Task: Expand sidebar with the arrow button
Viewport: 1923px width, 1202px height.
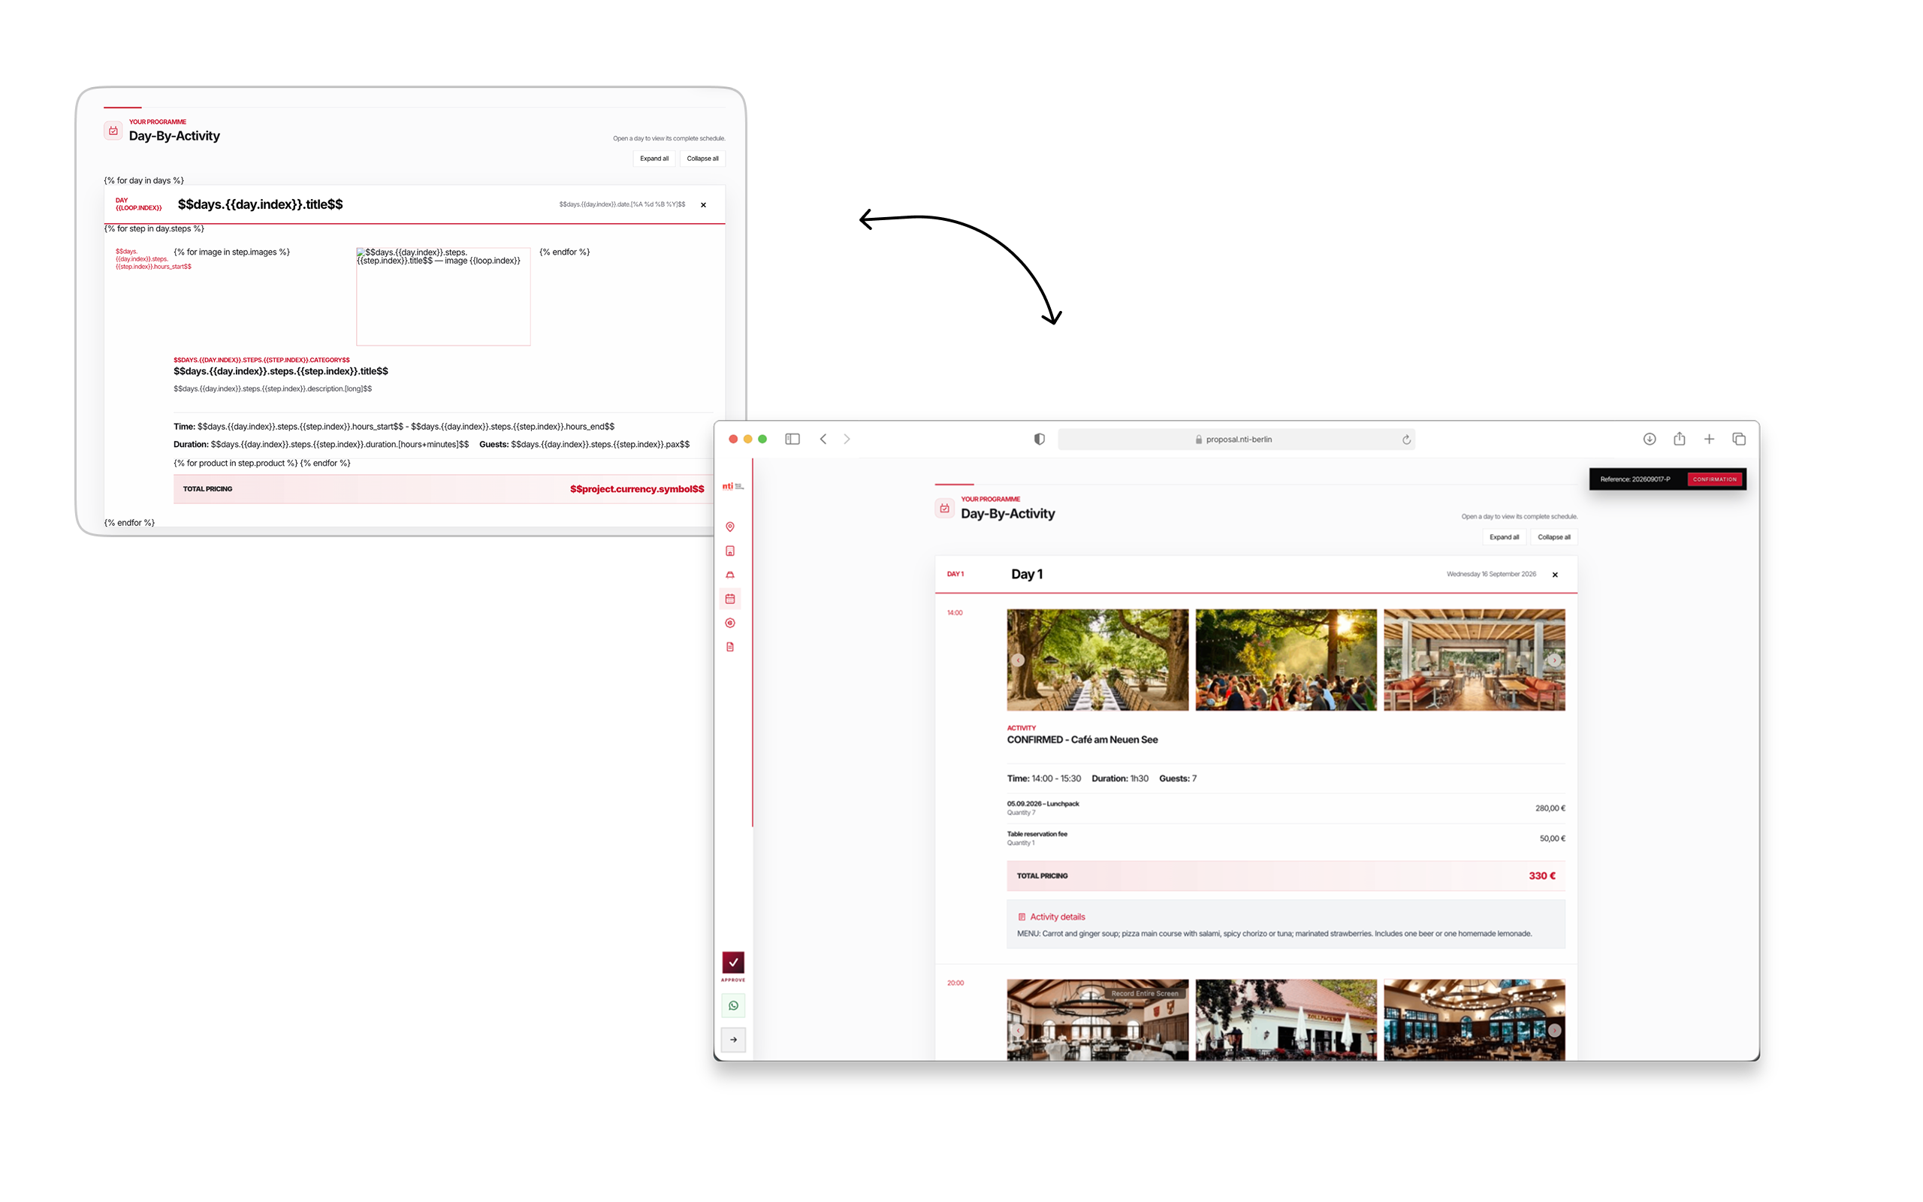Action: (x=732, y=1039)
